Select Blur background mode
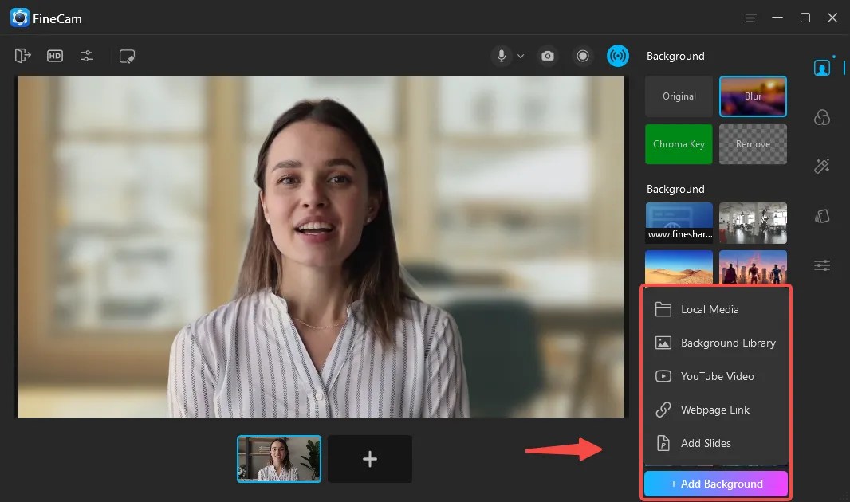Screen dimensions: 850x502 click(753, 96)
